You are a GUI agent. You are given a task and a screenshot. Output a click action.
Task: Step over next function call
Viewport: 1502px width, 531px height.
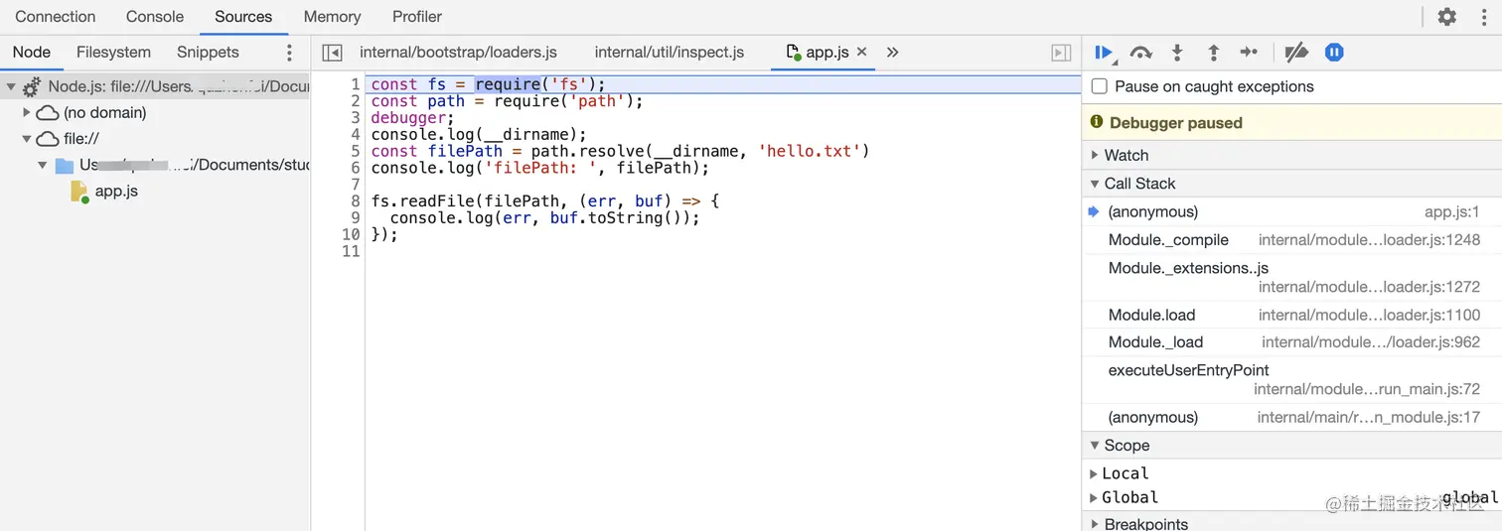pos(1141,53)
